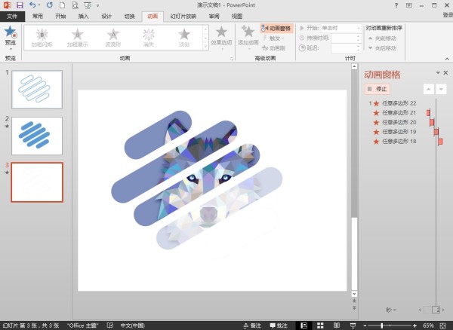Screen dimensions: 453x330
Task: Switch to slide sorter view in status bar
Action: point(319,325)
